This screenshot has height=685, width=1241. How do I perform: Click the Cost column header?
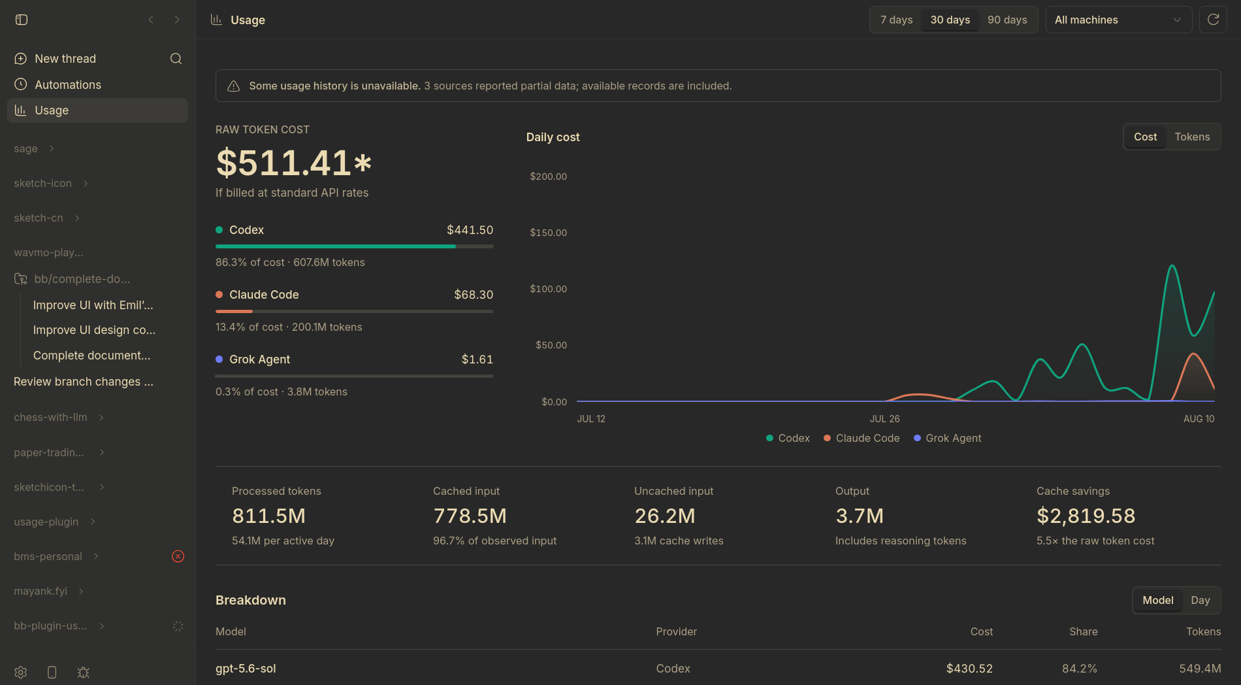(981, 631)
